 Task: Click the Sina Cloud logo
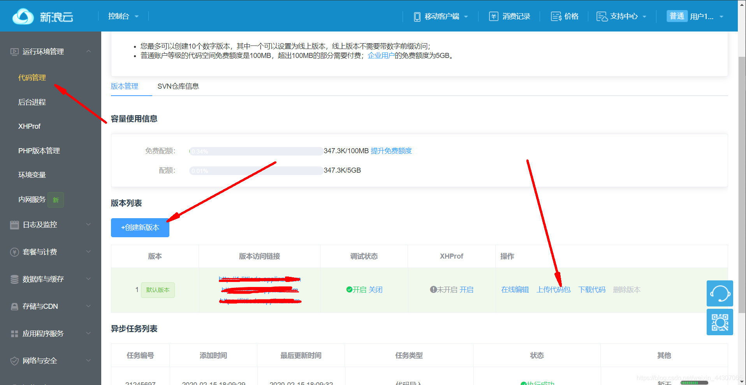tap(42, 16)
